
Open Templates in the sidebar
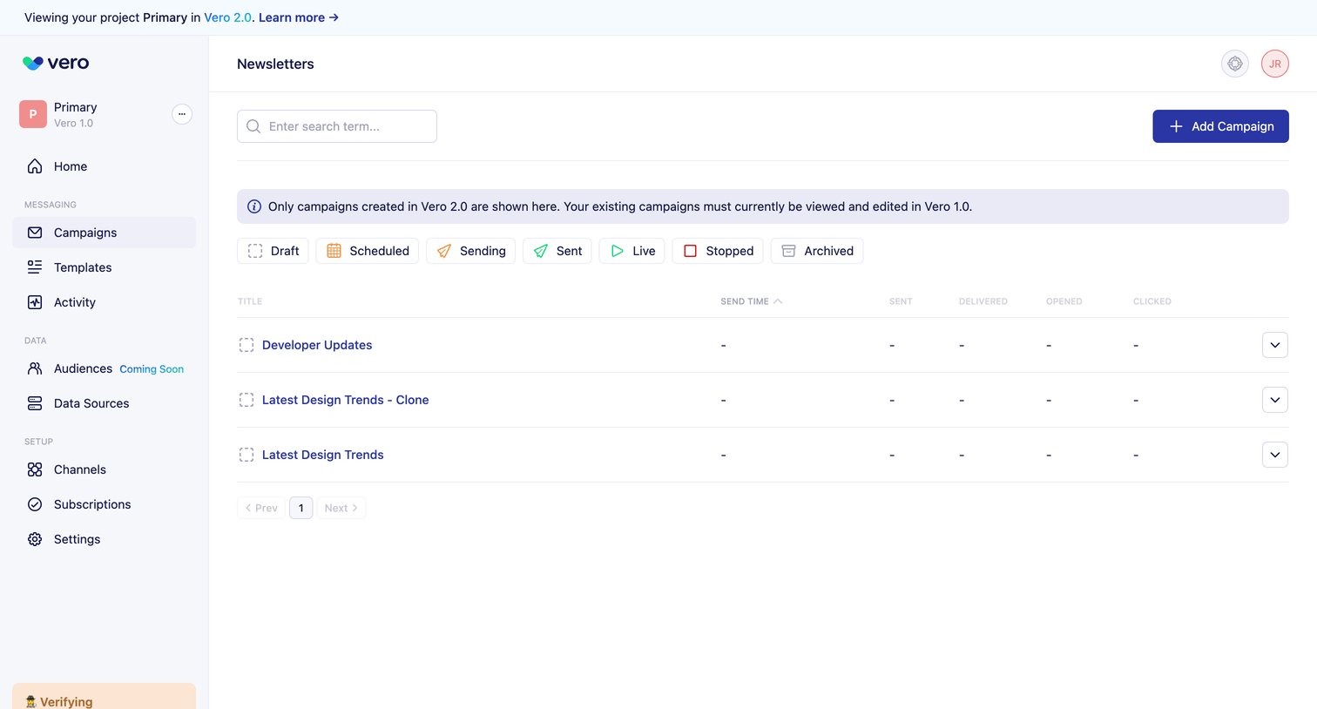(105, 267)
